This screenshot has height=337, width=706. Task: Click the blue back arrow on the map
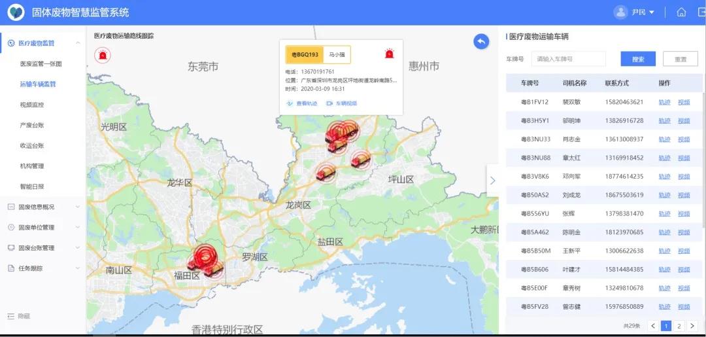click(x=481, y=42)
